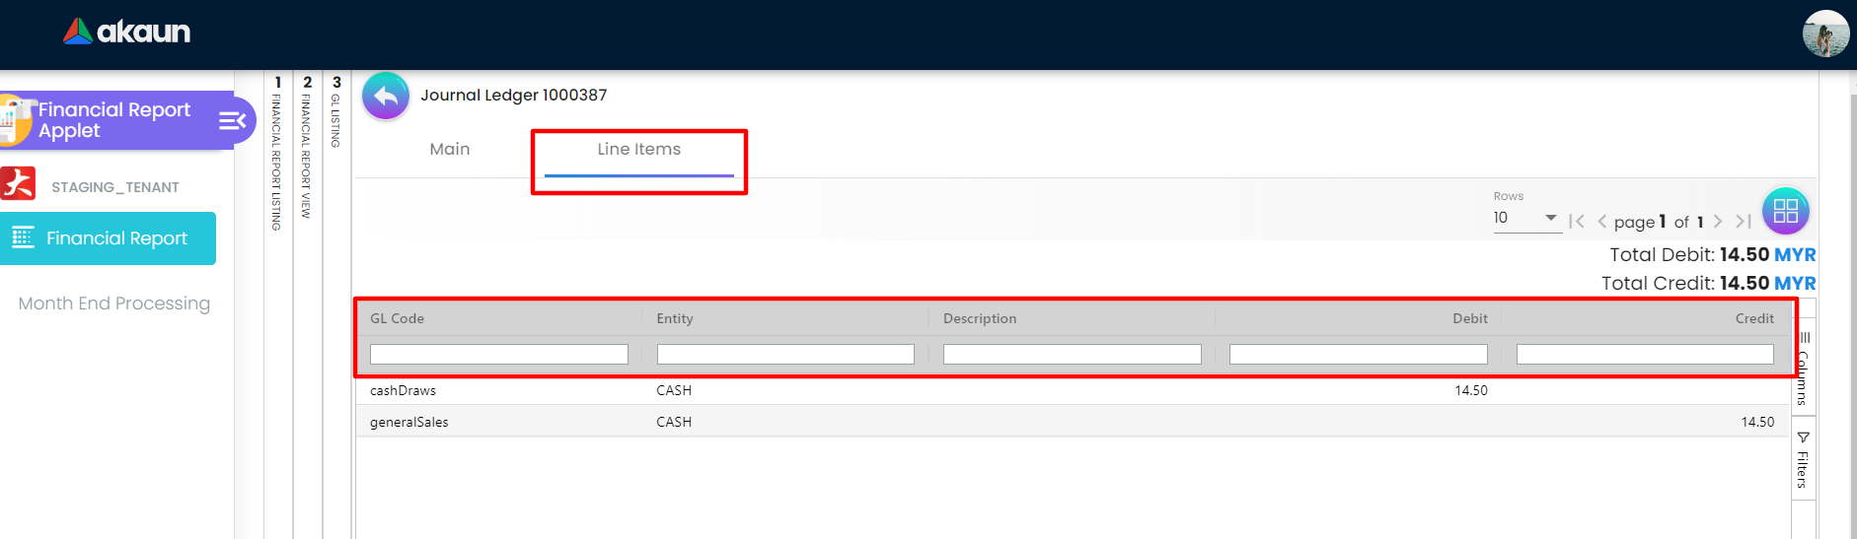Click the Financial Report grid icon
This screenshot has height=539, width=1857.
pos(23,237)
